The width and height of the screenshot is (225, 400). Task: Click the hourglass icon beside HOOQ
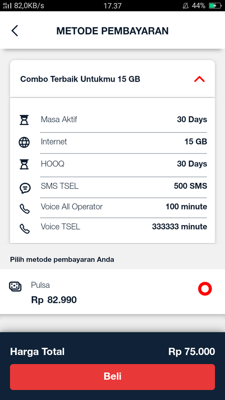click(x=25, y=164)
